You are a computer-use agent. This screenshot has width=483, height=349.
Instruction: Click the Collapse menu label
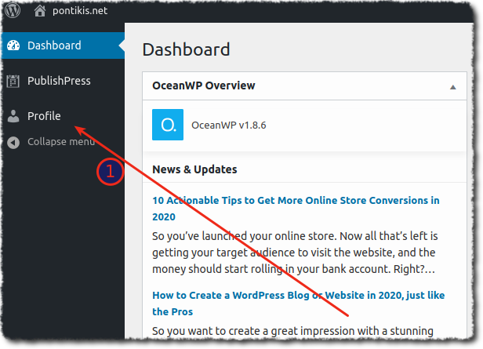[x=61, y=142]
